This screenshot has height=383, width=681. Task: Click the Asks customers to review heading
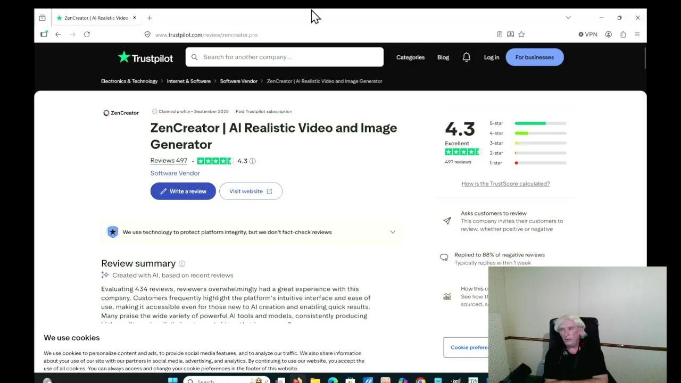pos(494,213)
